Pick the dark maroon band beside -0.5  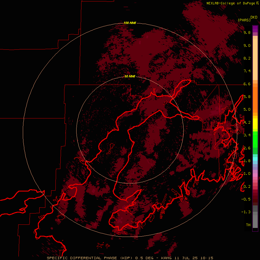(255, 201)
